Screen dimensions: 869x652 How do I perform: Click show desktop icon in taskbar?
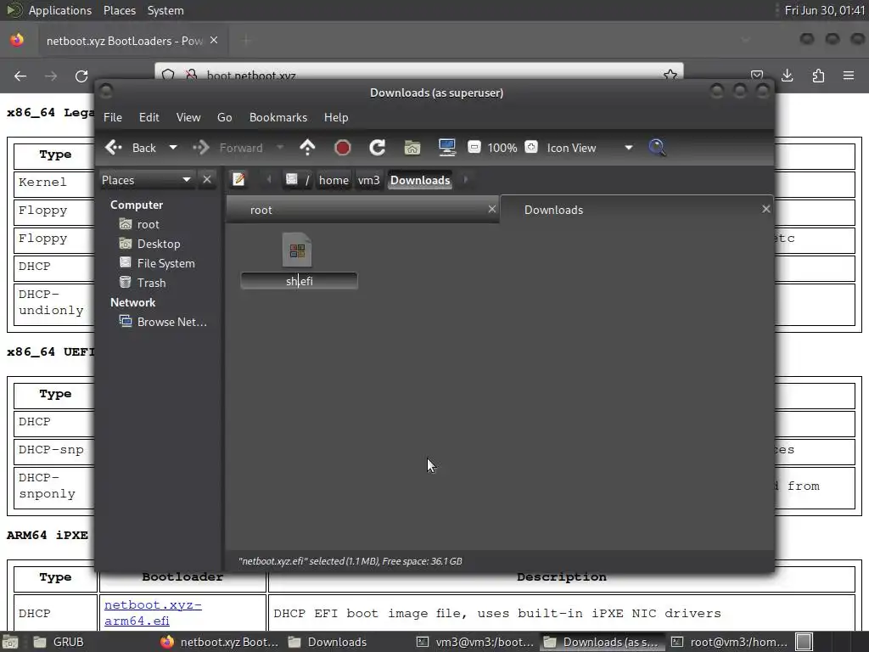[x=10, y=643]
